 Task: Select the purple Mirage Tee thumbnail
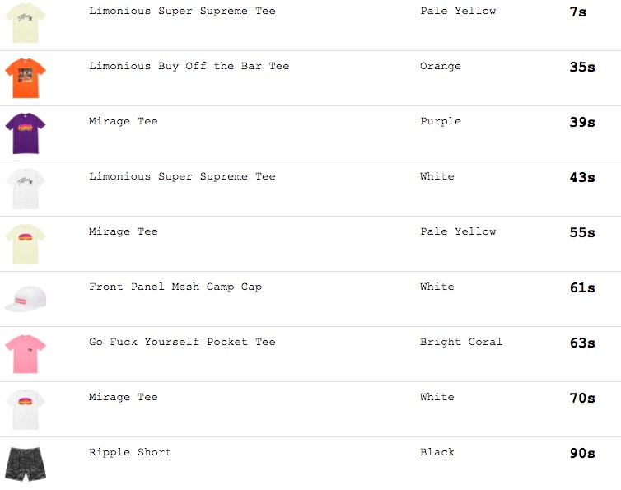tap(26, 133)
